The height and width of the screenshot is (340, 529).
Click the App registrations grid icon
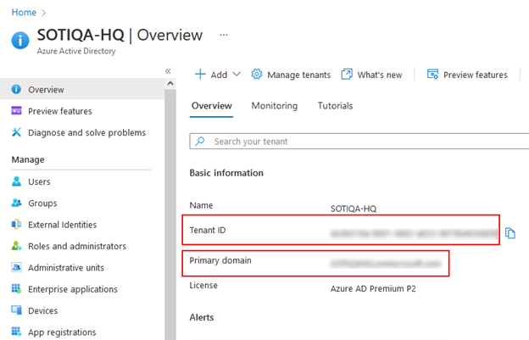point(16,332)
